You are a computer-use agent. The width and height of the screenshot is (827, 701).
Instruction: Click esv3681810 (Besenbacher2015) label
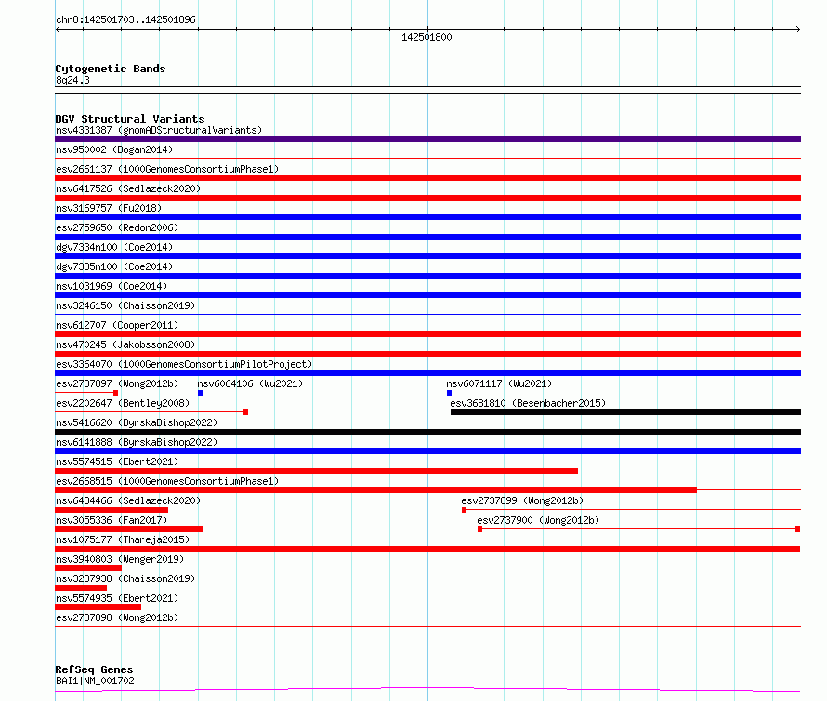pos(528,403)
